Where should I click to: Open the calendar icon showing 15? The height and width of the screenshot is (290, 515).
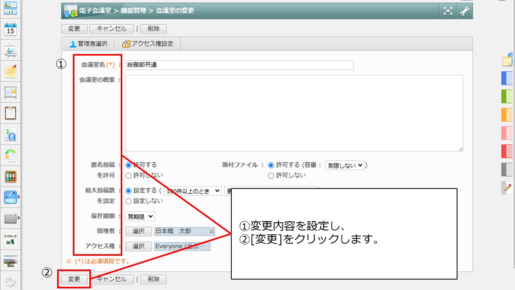[x=10, y=29]
